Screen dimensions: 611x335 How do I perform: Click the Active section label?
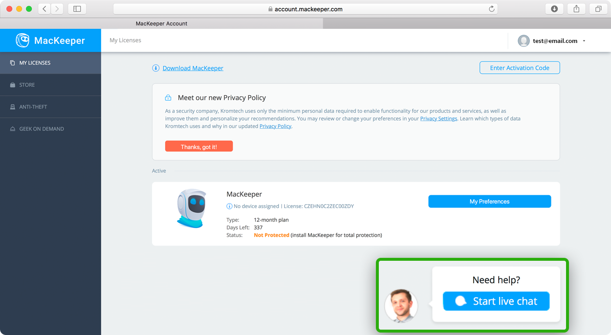[x=159, y=171]
